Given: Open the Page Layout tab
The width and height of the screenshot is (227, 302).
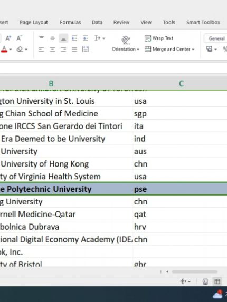Looking at the screenshot, I should coord(34,22).
